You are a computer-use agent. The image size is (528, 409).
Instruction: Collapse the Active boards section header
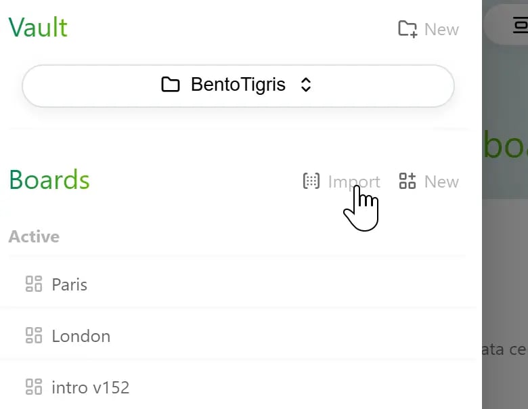pos(34,236)
